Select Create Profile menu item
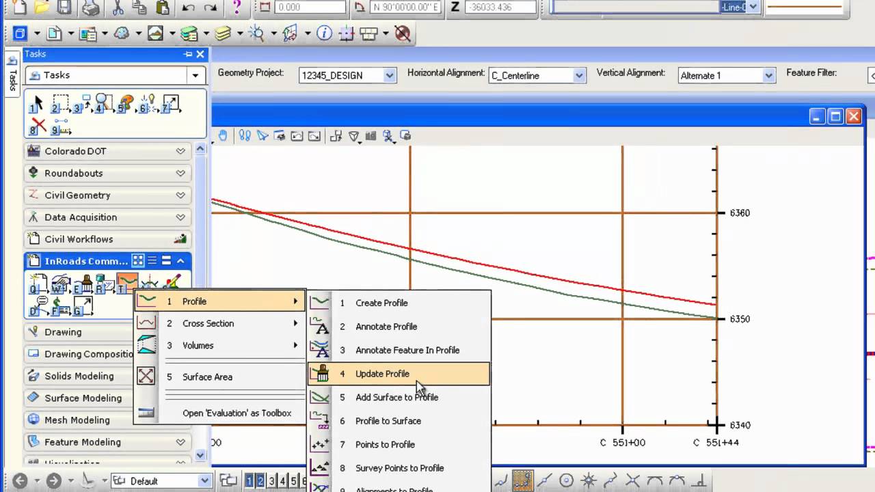 point(399,303)
